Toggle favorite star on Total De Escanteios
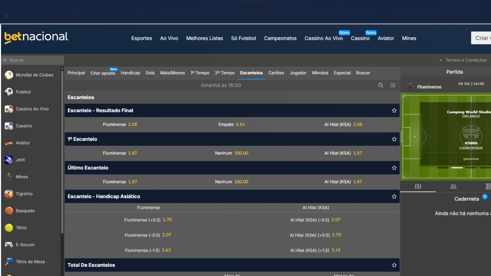 394,265
